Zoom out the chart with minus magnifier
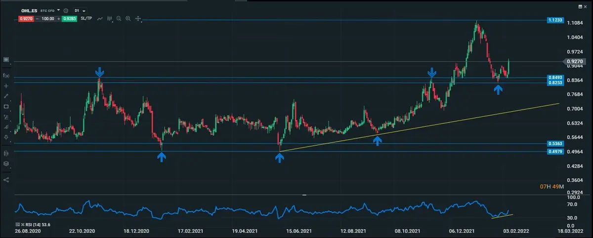The image size is (593, 238). 119,19
